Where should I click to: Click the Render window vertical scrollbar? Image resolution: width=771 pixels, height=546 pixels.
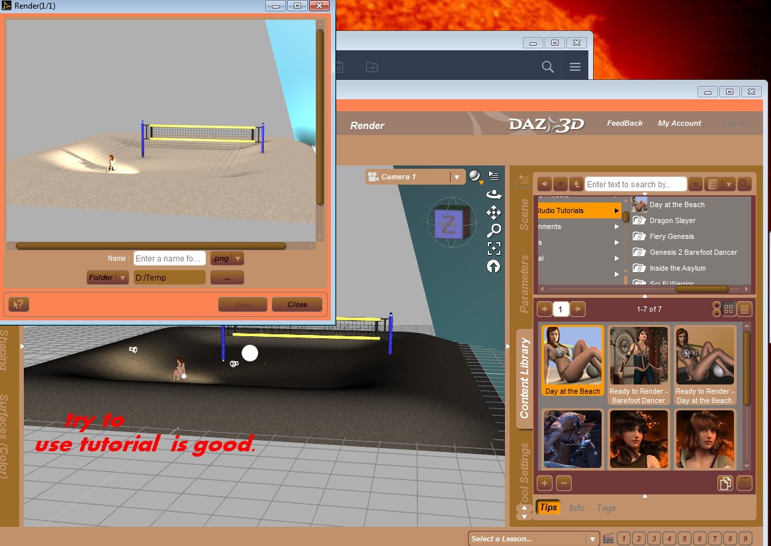(x=320, y=116)
